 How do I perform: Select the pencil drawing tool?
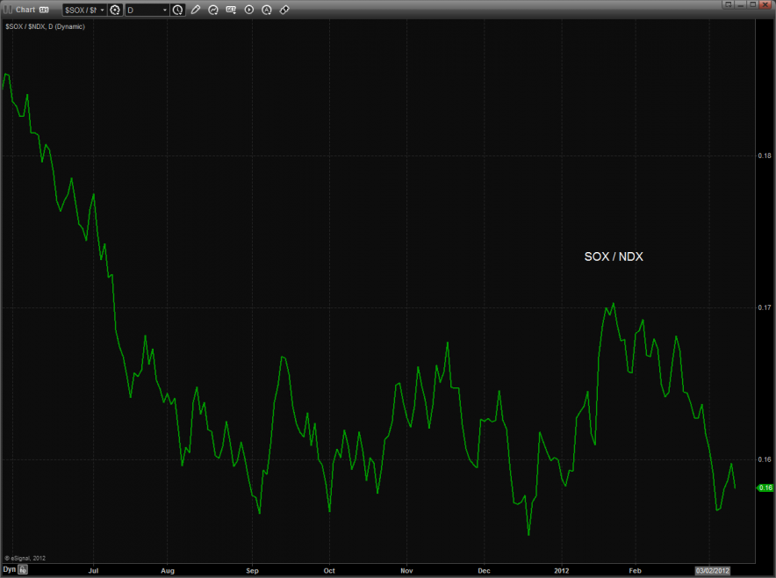tap(196, 10)
